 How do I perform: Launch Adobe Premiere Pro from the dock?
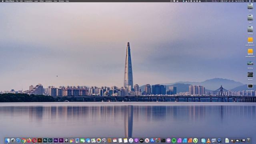[61, 140]
